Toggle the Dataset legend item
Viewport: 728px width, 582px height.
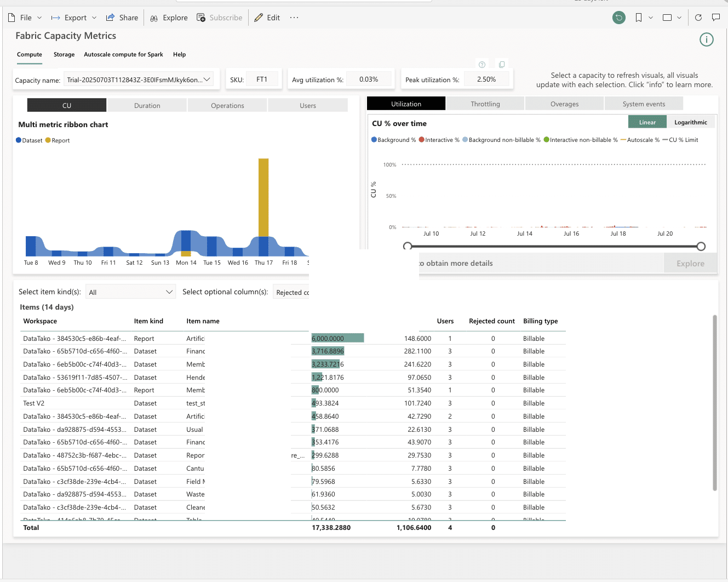pos(29,140)
